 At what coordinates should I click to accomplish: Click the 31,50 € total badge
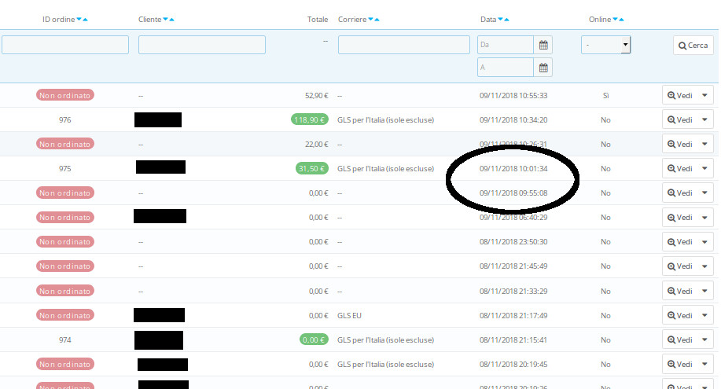click(x=312, y=168)
